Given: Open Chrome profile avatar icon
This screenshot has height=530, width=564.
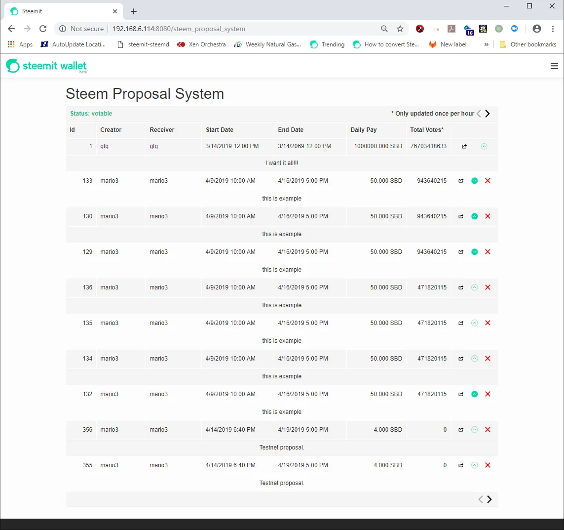Looking at the screenshot, I should tap(537, 29).
